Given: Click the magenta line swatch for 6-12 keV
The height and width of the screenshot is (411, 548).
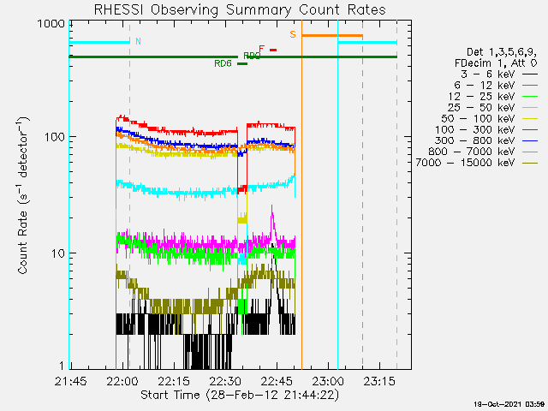Looking at the screenshot, I should (x=530, y=86).
